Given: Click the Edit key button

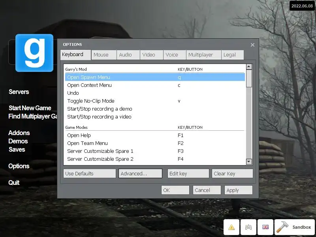Looking at the screenshot, I should (x=188, y=173).
